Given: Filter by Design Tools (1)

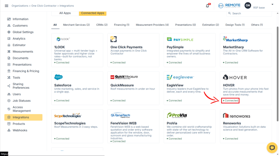Looking at the screenshot, I should (x=235, y=25).
